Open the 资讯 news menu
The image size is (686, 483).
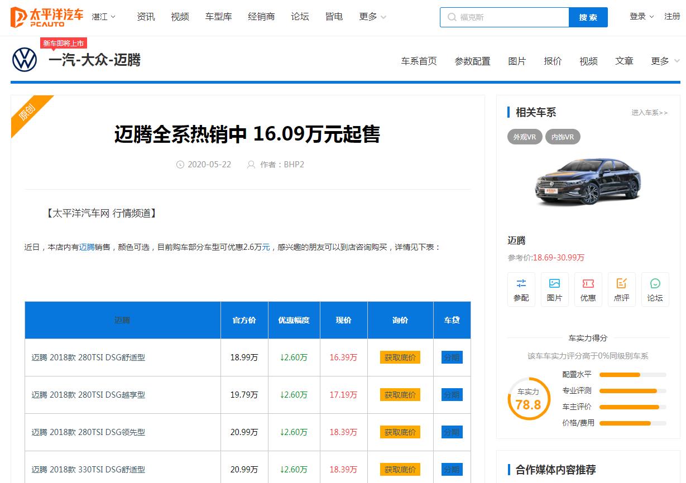[x=146, y=17]
